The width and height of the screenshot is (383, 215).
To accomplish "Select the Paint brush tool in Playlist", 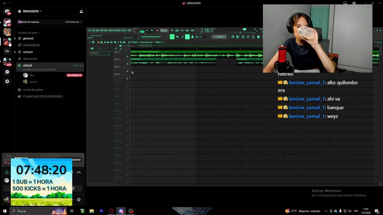I will pyautogui.click(x=101, y=42).
